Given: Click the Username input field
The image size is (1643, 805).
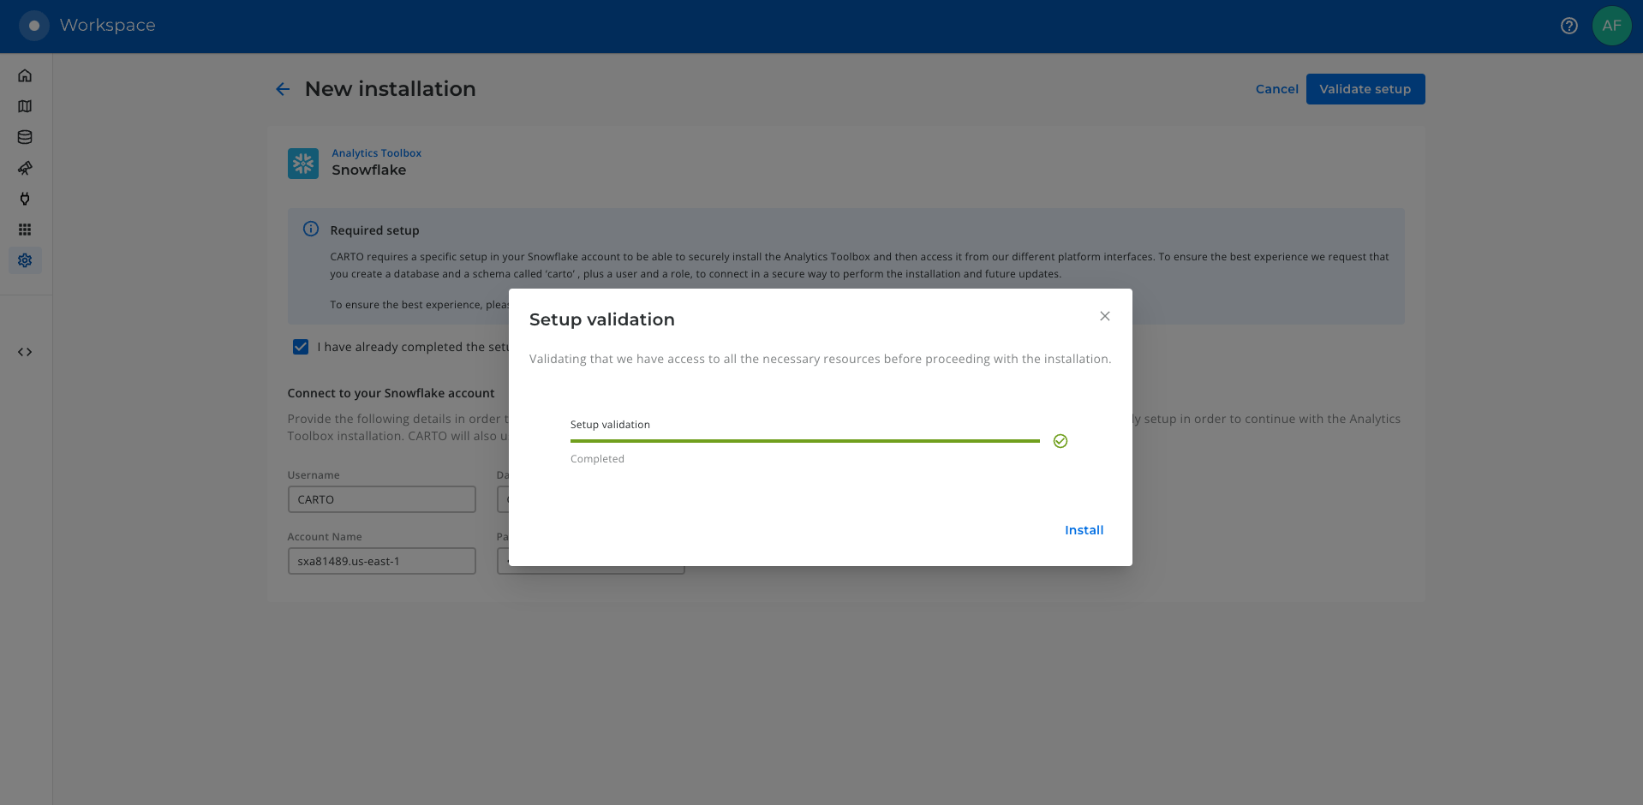Looking at the screenshot, I should (x=381, y=499).
